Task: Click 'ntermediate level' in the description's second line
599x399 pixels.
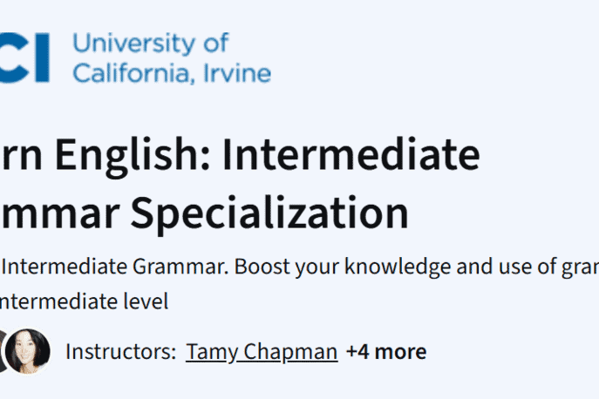Action: (84, 302)
